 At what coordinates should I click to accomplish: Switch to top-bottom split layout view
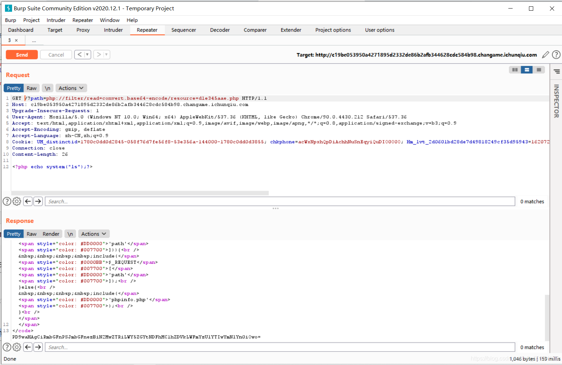527,70
